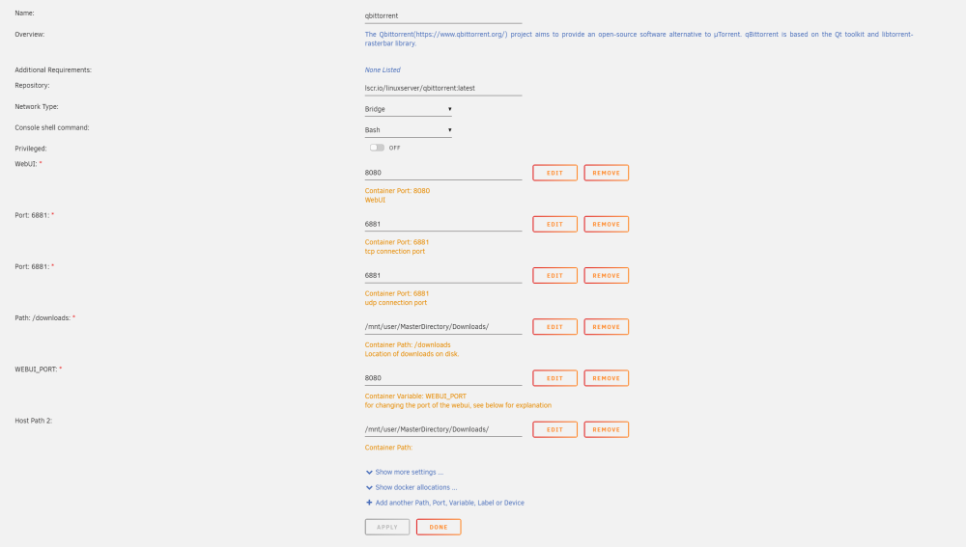Expand Show docker allocations chevron
966x547 pixels.
click(x=369, y=488)
